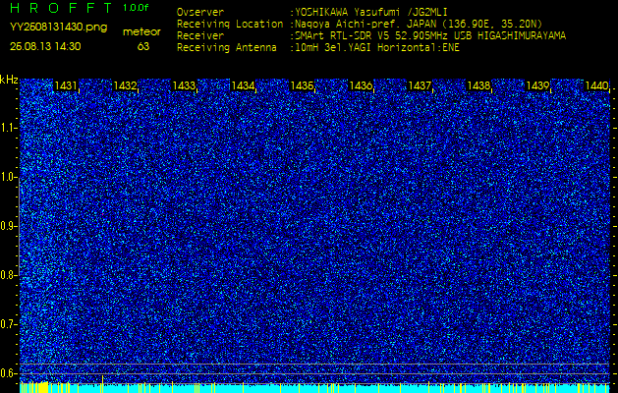Click the 1432 time marker
The width and height of the screenshot is (618, 393).
[x=125, y=85]
